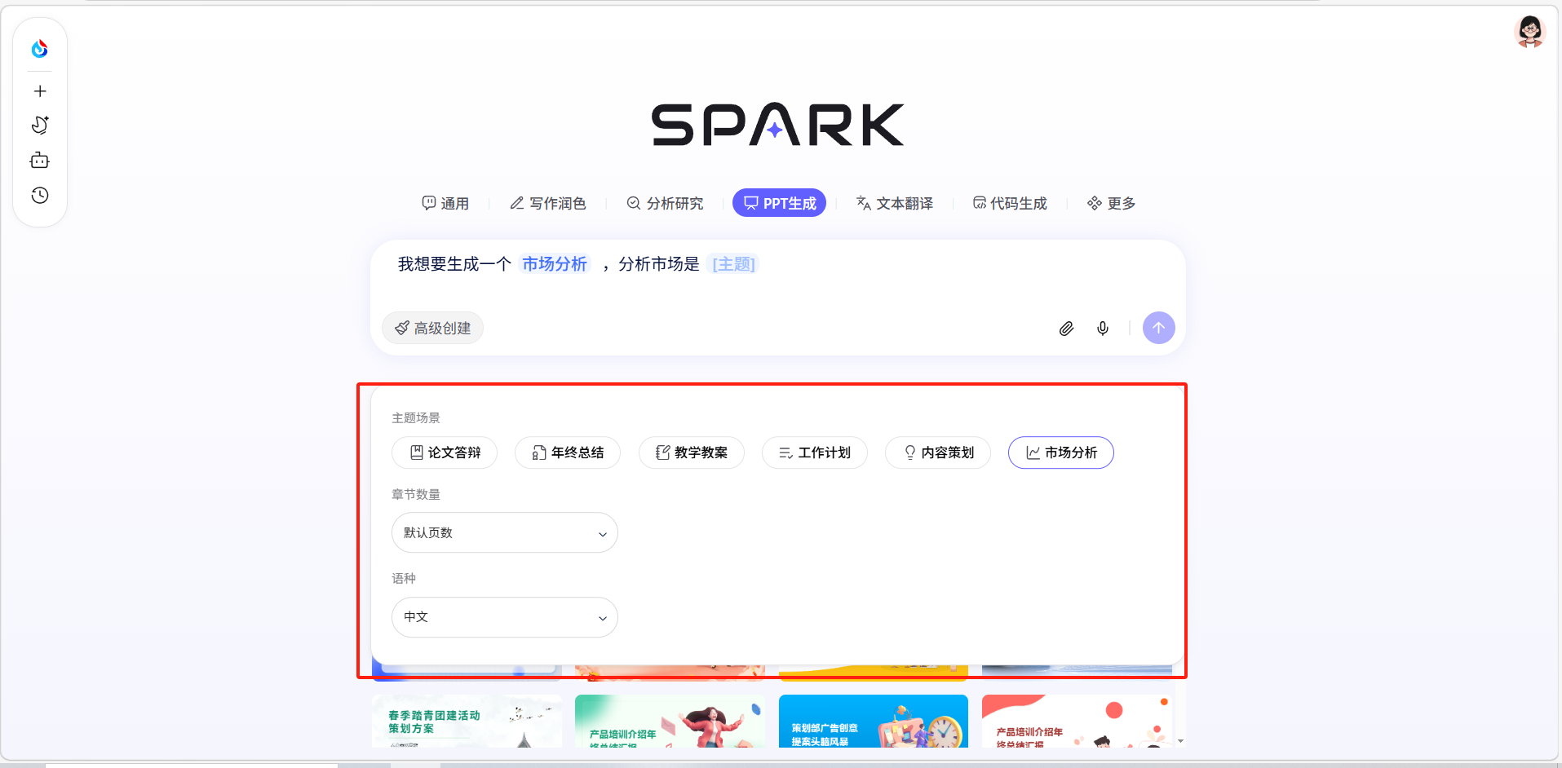Click the paperclip attachment icon

coord(1066,329)
